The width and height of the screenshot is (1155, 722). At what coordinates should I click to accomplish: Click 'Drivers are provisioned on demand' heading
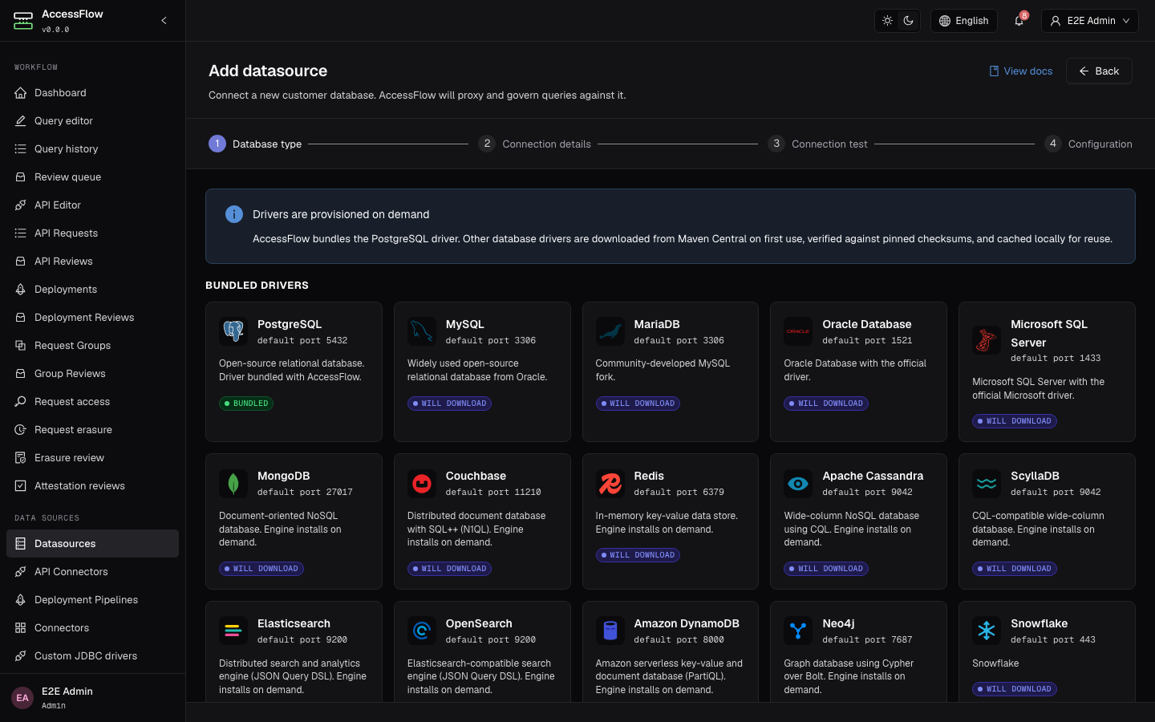pyautogui.click(x=341, y=214)
